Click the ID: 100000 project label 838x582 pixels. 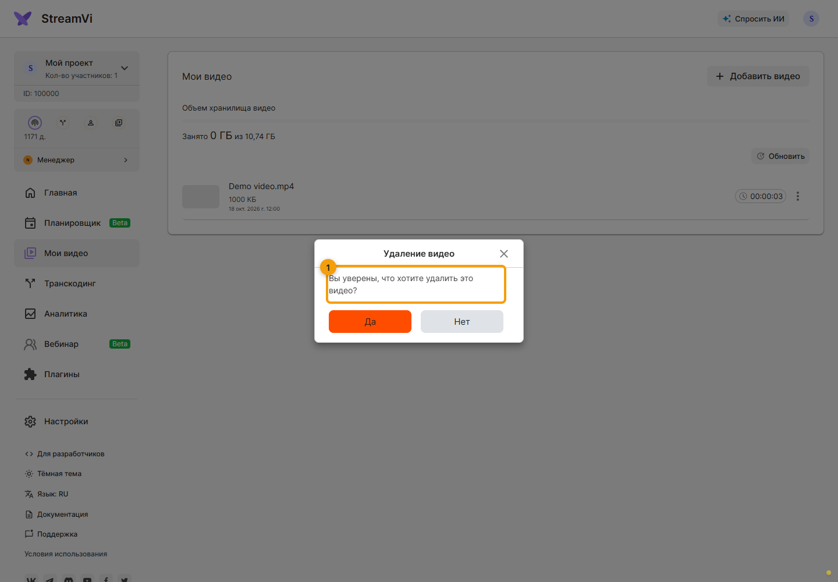coord(41,94)
